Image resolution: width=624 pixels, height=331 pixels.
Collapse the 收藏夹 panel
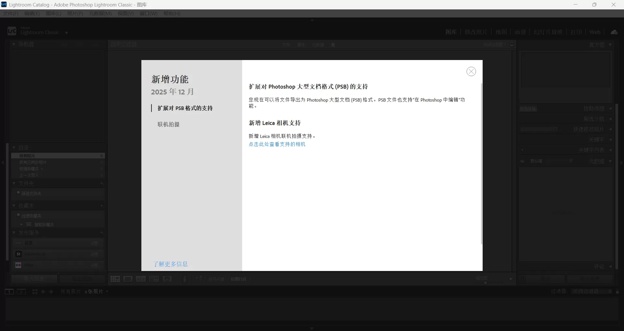[x=14, y=206]
